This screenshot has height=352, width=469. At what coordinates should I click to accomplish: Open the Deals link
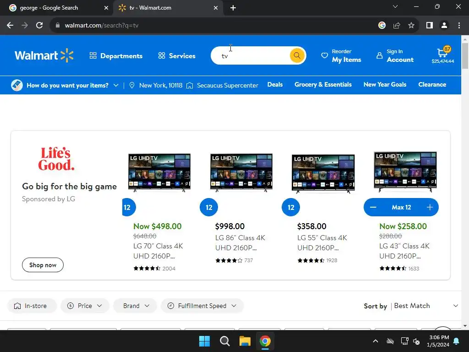coord(275,84)
